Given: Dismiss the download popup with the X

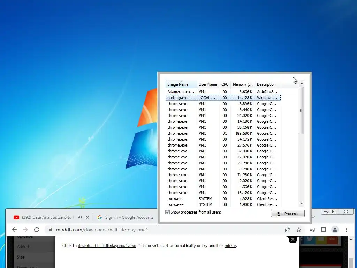Looking at the screenshot, I should 293,239.
